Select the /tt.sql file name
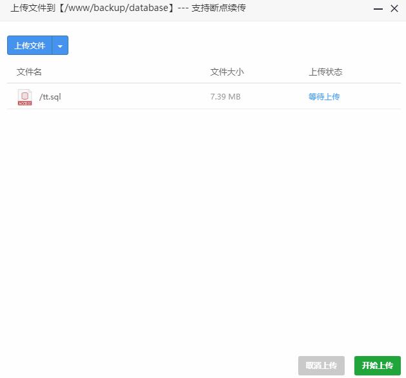Viewport: 406px width, 378px height. tap(50, 97)
